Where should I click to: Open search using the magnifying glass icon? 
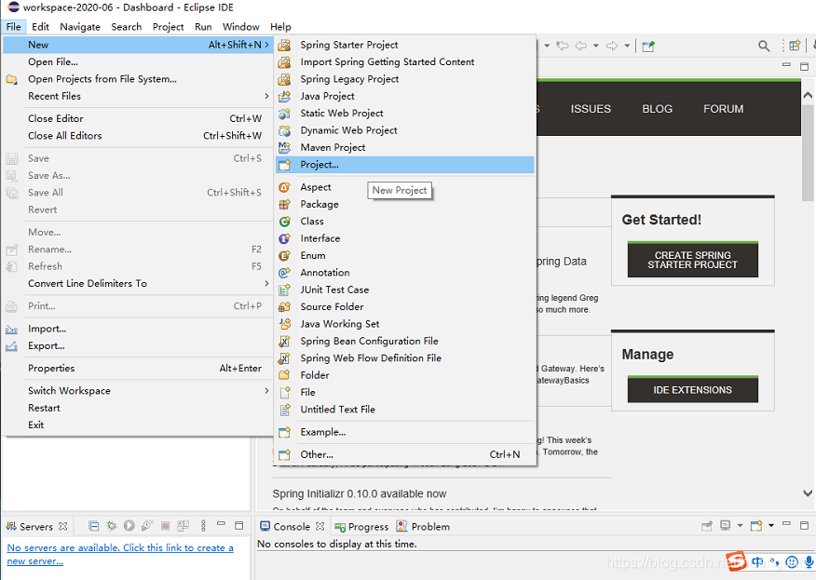(x=764, y=46)
